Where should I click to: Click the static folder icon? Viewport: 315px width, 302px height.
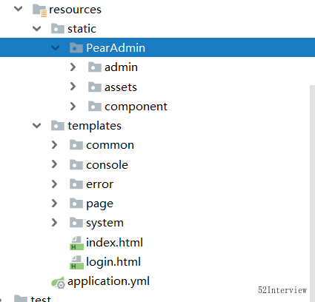pos(58,28)
